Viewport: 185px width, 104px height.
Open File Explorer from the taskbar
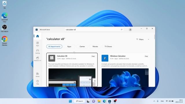[x=99, y=101]
